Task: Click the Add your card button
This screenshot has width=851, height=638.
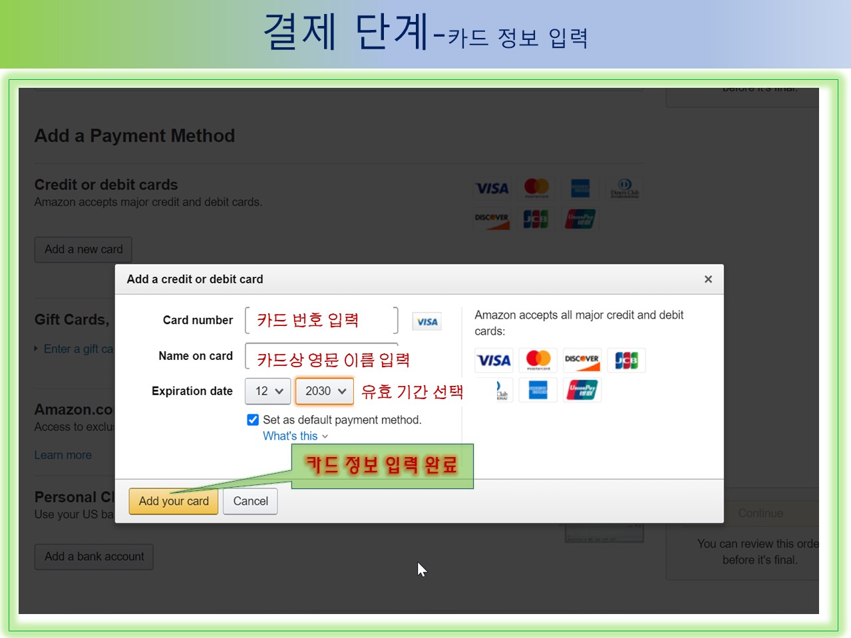Action: pyautogui.click(x=173, y=501)
